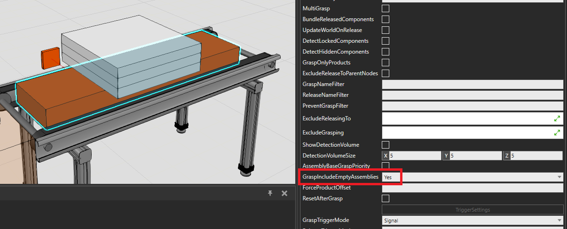The image size is (567, 229).
Task: Check the GraspOnlyProducts option
Action: (x=386, y=63)
